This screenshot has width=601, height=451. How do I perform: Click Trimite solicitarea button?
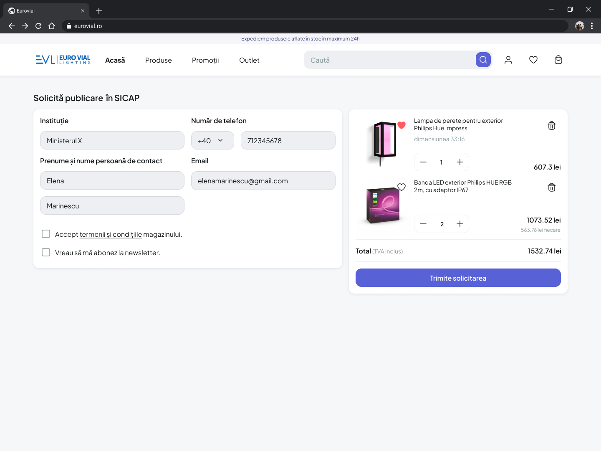[458, 278]
